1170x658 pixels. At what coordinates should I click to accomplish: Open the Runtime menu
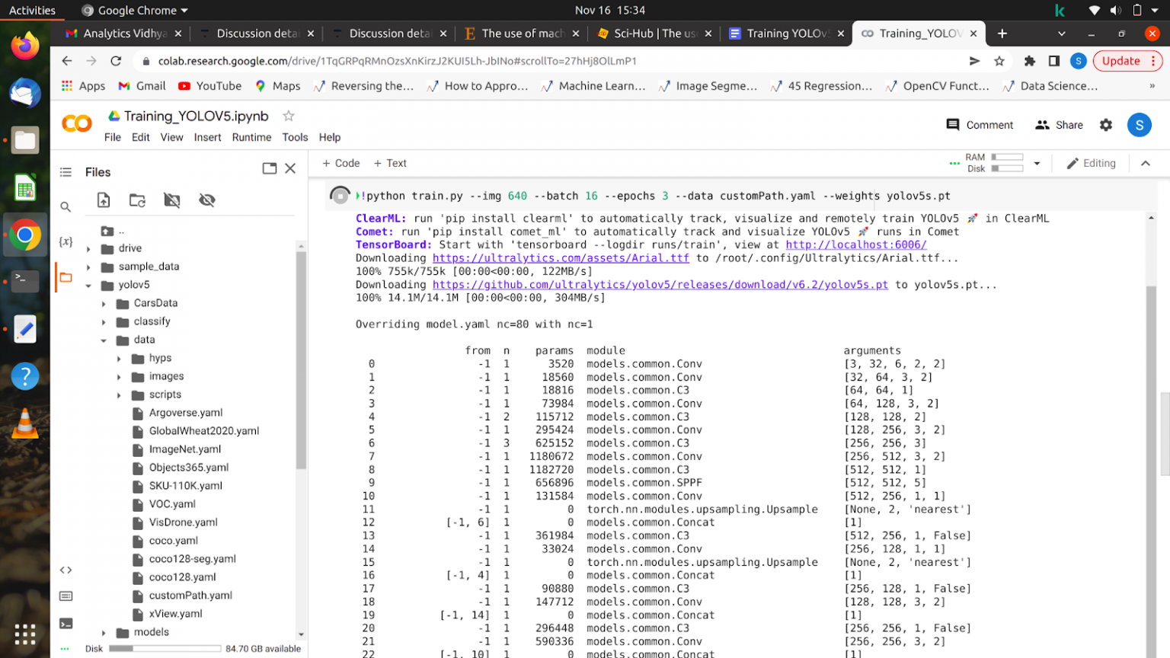(251, 137)
